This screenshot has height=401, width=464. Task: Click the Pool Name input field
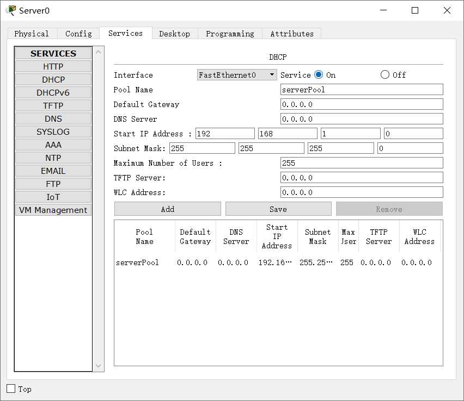[362, 90]
